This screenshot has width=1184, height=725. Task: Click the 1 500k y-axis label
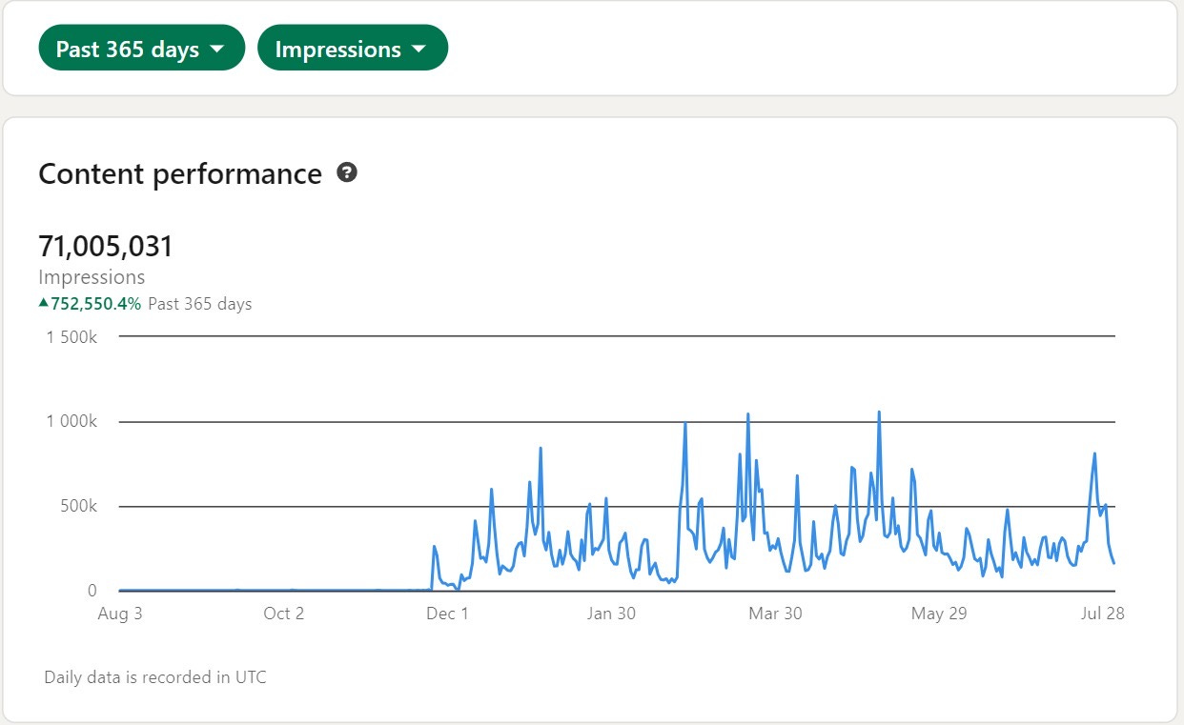tap(71, 337)
